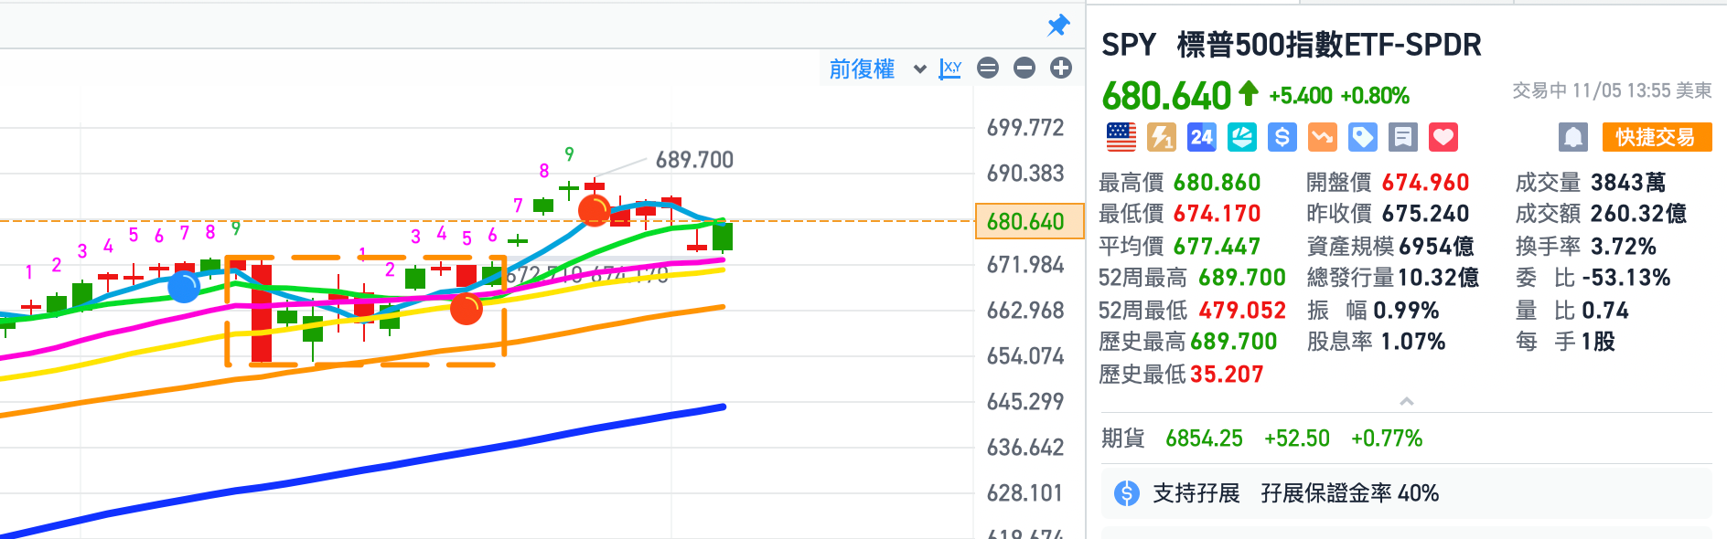
Task: Click the blue circle marker on the chart
Action: pyautogui.click(x=184, y=287)
